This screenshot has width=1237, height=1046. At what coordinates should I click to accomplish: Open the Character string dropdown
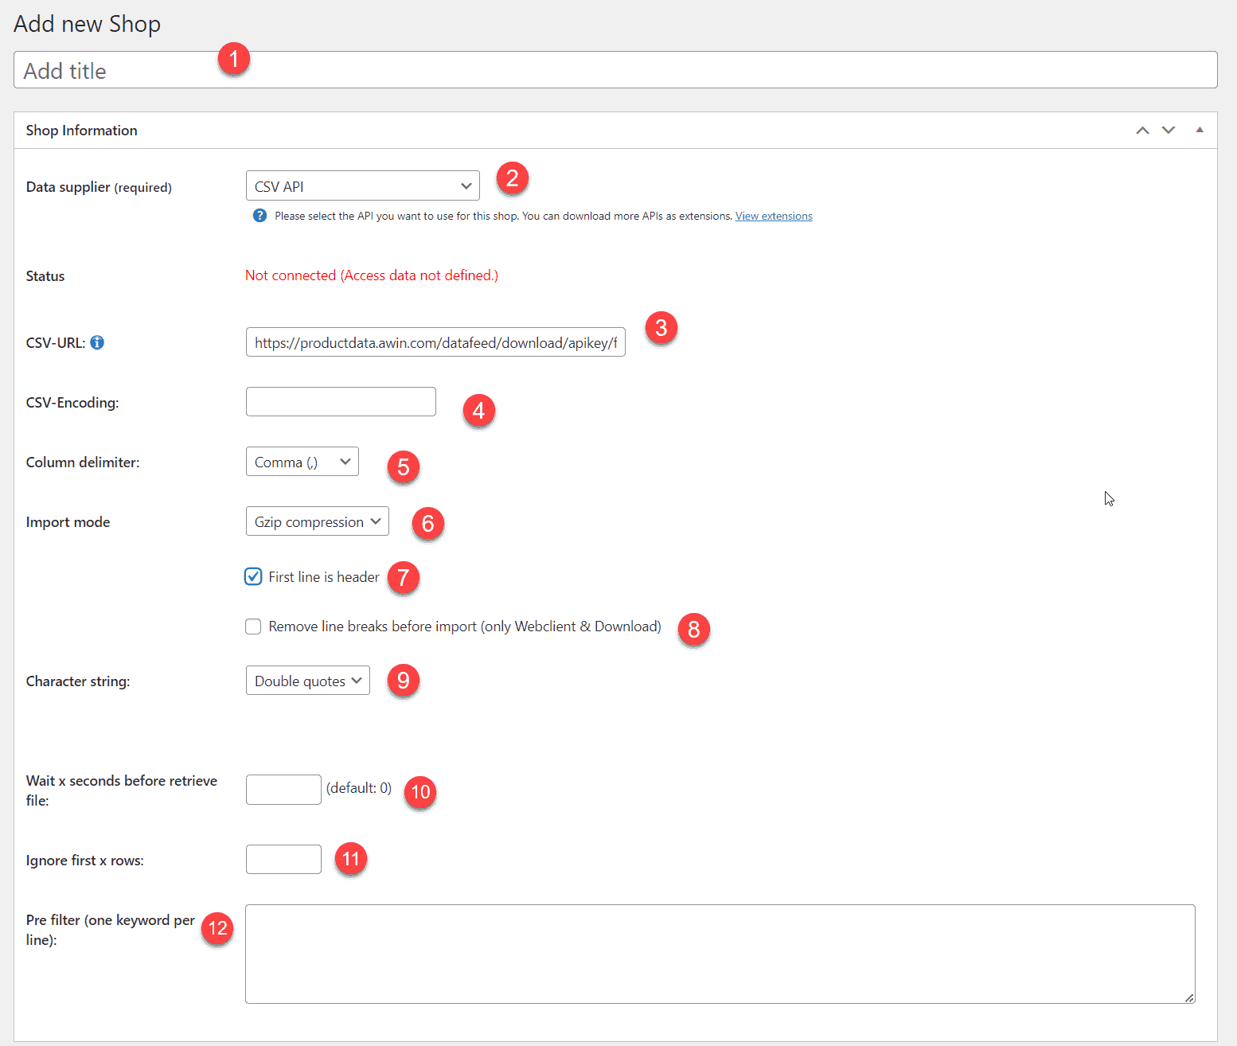coord(307,681)
